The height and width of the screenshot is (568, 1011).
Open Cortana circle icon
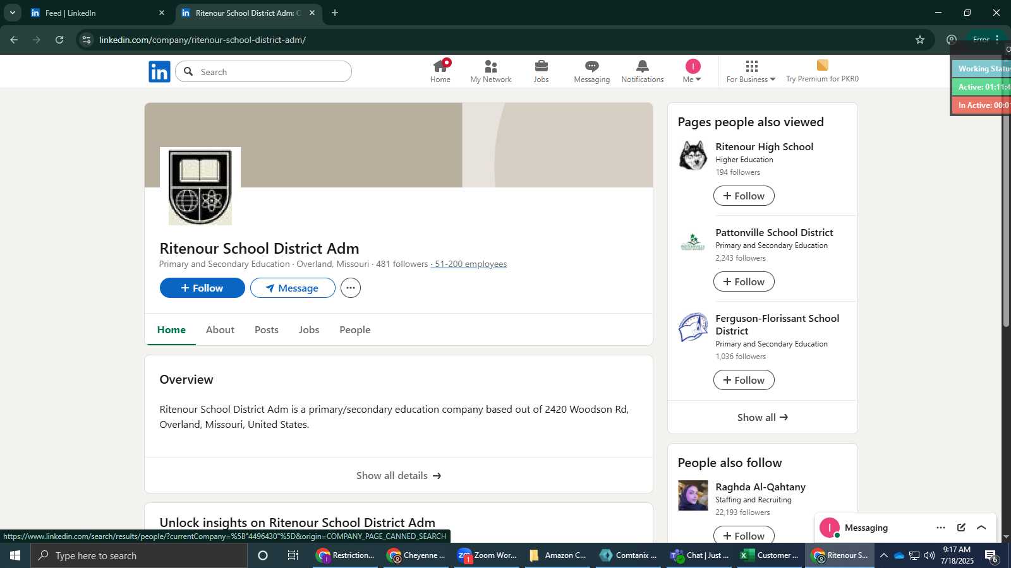263,555
